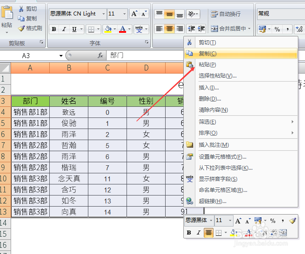Toggle Italic in ribbon font group
Viewport: 305px width, 254px height.
point(64,29)
